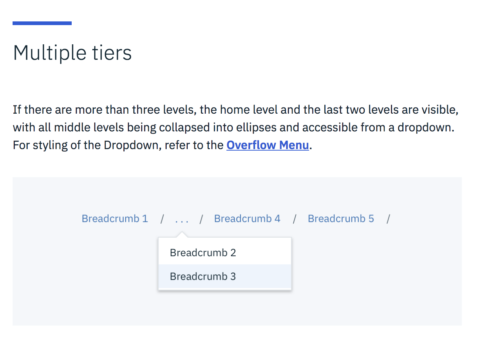Image resolution: width=487 pixels, height=344 pixels.
Task: Navigate to Breadcrumb 4
Action: pos(247,219)
